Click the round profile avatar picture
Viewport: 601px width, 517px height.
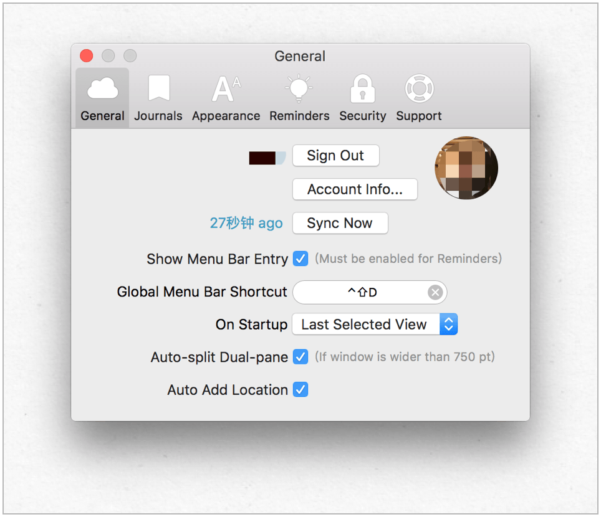[x=466, y=168]
